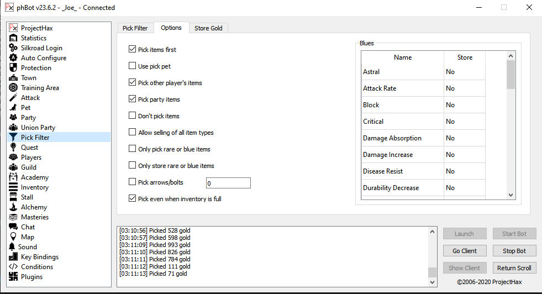Open the Alchemy flask icon
542x294 pixels.
tap(13, 207)
